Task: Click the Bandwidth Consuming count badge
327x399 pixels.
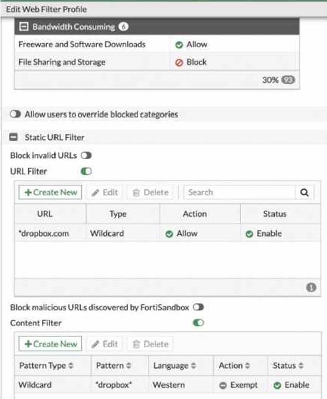Action: 124,26
